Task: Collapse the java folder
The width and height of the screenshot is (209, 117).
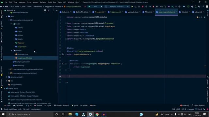Action: [7, 16]
